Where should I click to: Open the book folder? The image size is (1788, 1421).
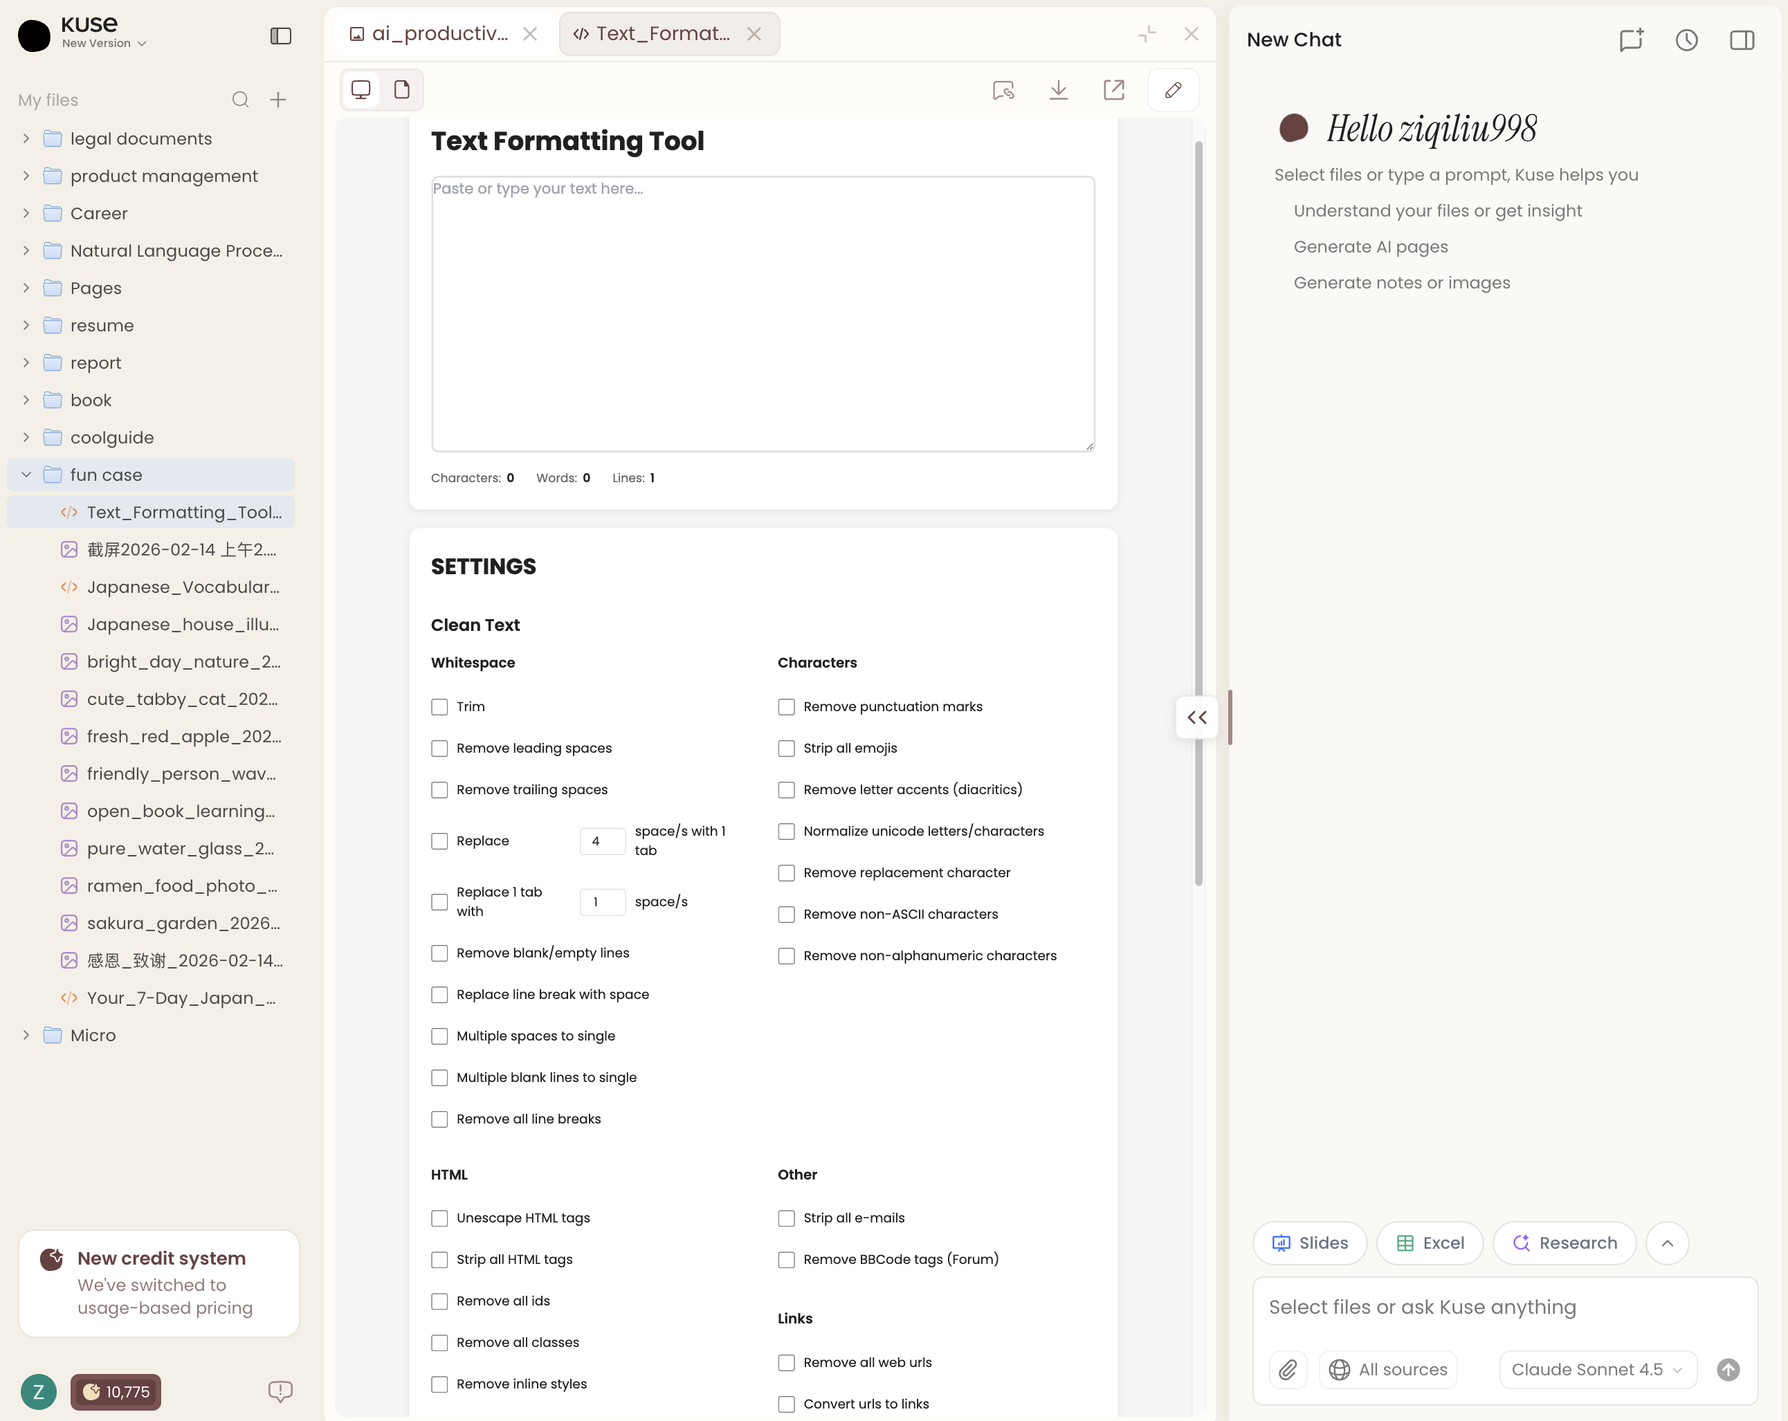[151, 400]
